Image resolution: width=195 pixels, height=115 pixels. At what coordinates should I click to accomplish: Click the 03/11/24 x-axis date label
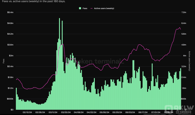(x=53, y=112)
